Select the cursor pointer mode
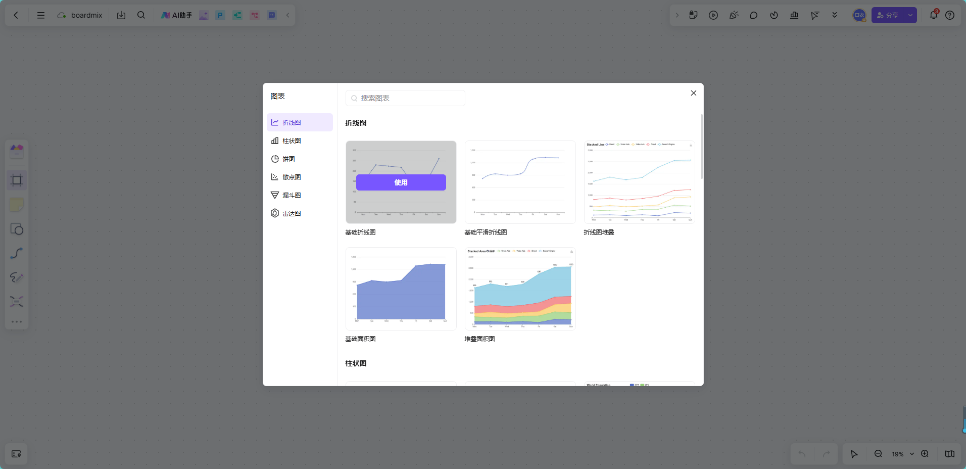Image resolution: width=966 pixels, height=469 pixels. tap(854, 454)
